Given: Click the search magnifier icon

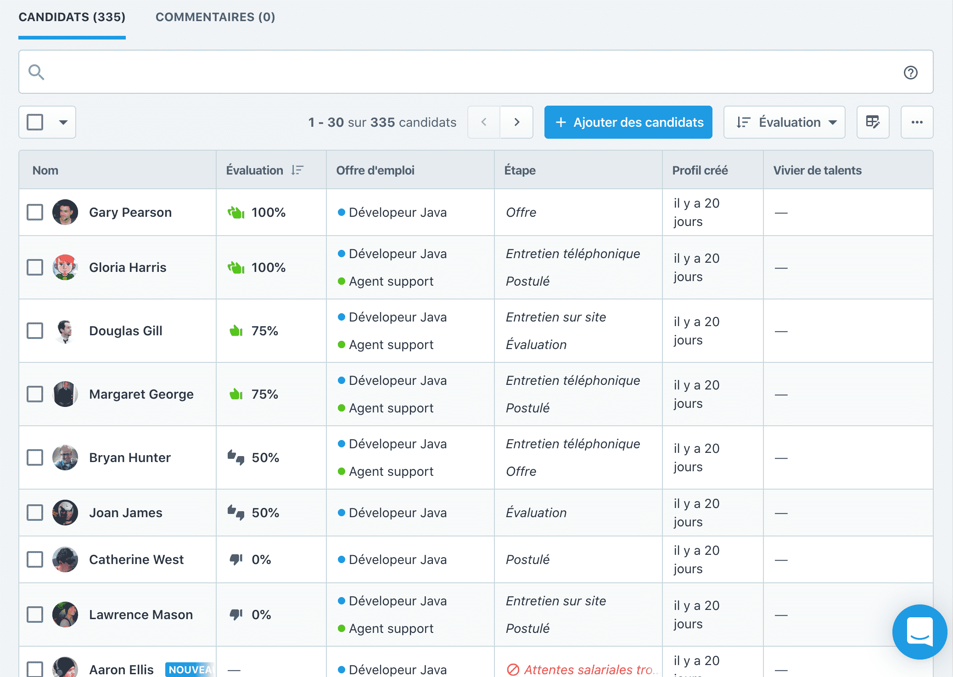Looking at the screenshot, I should pos(36,72).
